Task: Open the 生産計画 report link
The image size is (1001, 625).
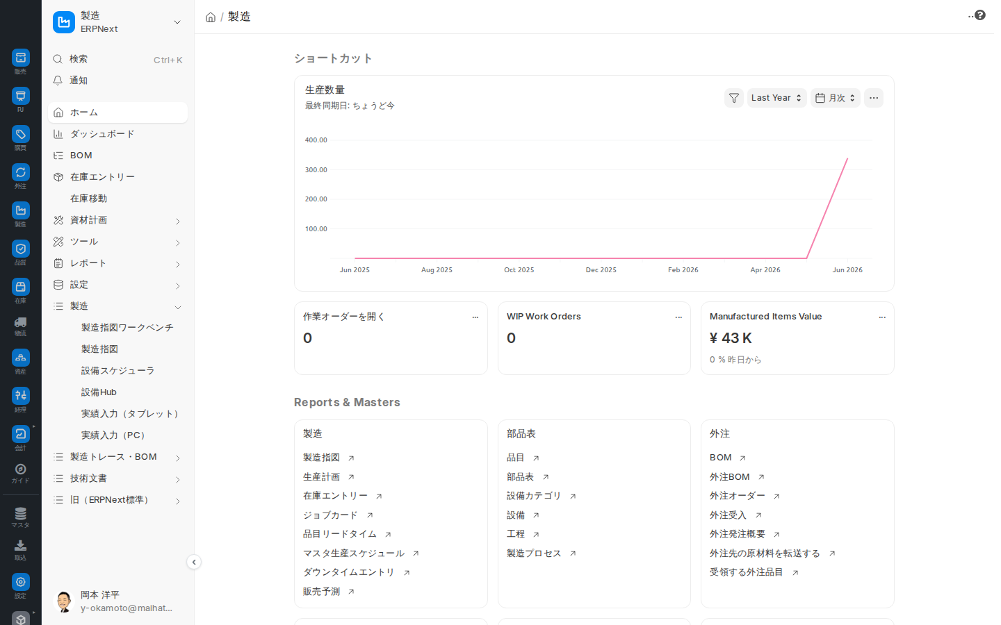Action: click(x=322, y=477)
